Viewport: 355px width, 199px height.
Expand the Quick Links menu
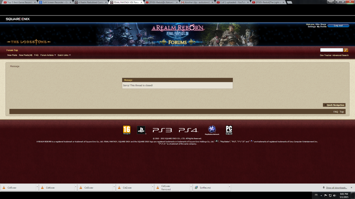(64, 55)
